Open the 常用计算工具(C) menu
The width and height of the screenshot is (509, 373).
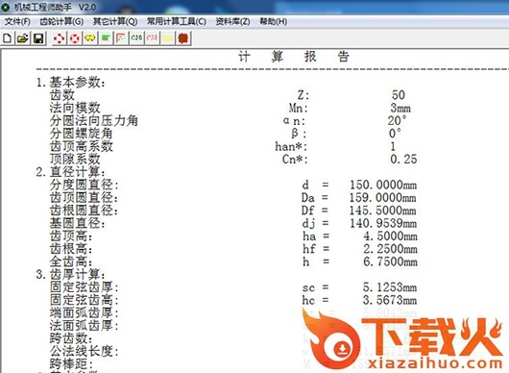click(177, 22)
